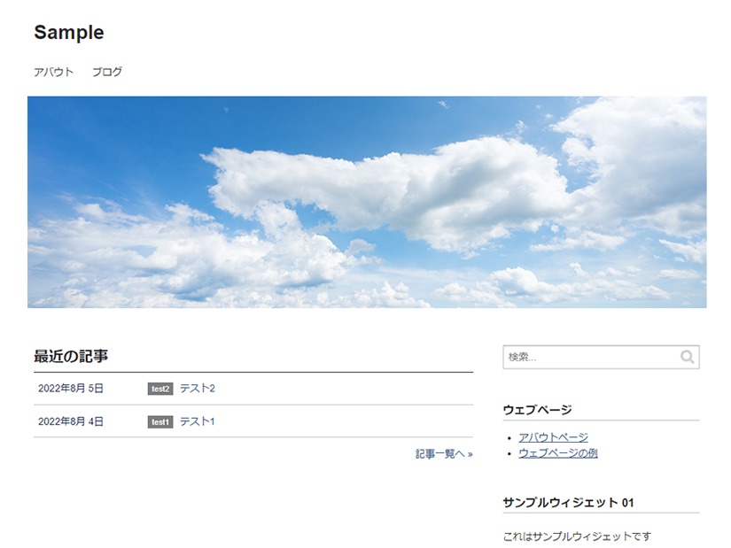Open the アバウト menu item

[54, 73]
